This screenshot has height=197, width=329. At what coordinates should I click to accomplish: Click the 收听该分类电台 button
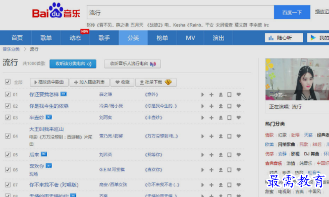pyautogui.click(x=73, y=63)
